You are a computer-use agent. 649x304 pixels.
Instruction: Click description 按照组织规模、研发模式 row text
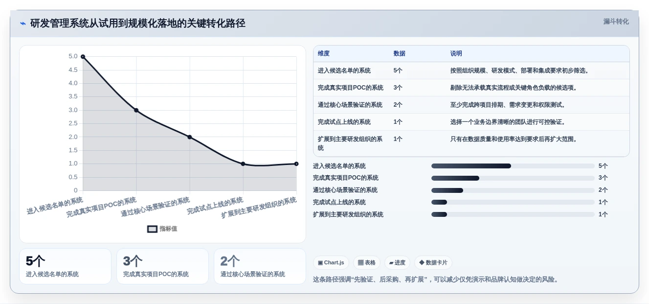click(520, 70)
